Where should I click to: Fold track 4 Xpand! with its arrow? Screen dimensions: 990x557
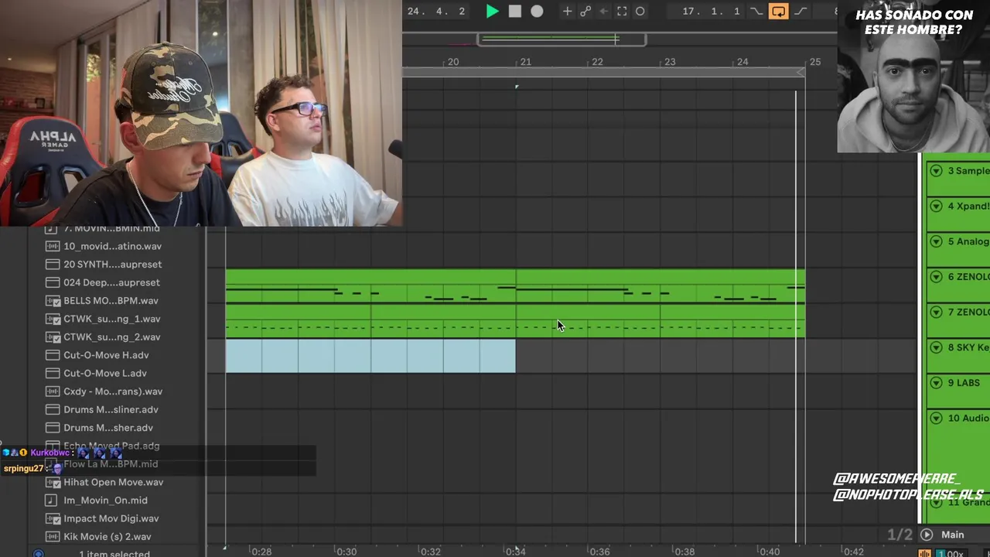936,207
